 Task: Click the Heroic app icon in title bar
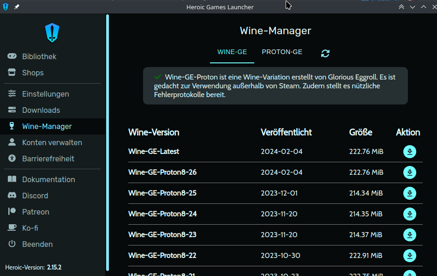pyautogui.click(x=6, y=7)
